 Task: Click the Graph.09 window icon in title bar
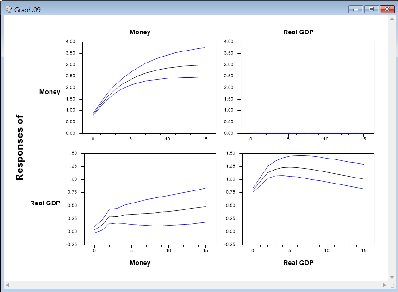pyautogui.click(x=8, y=9)
